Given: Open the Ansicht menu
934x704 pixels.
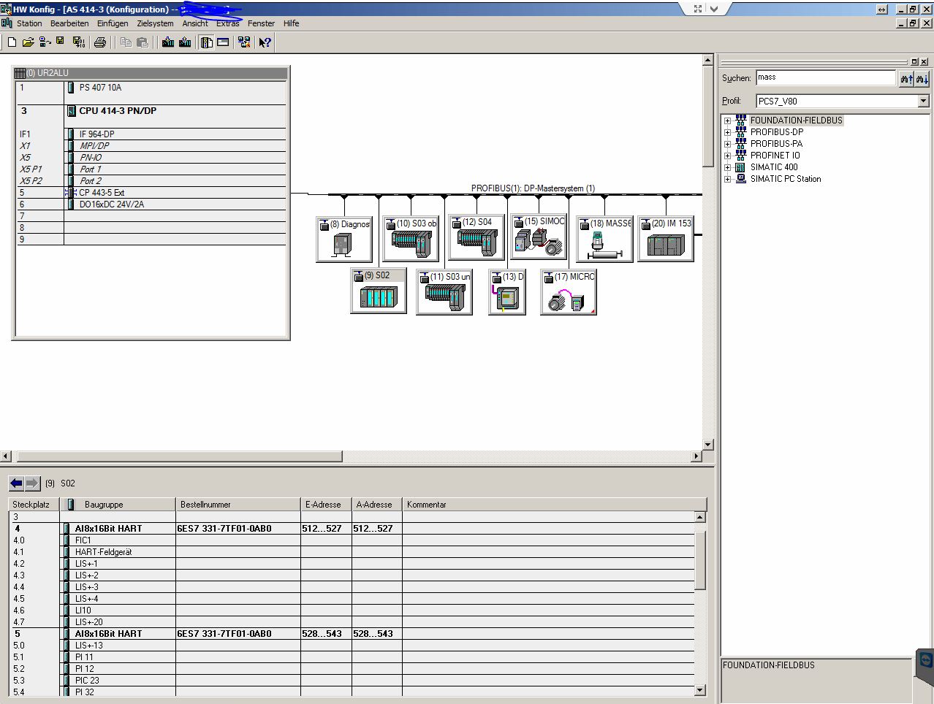Looking at the screenshot, I should pos(195,23).
